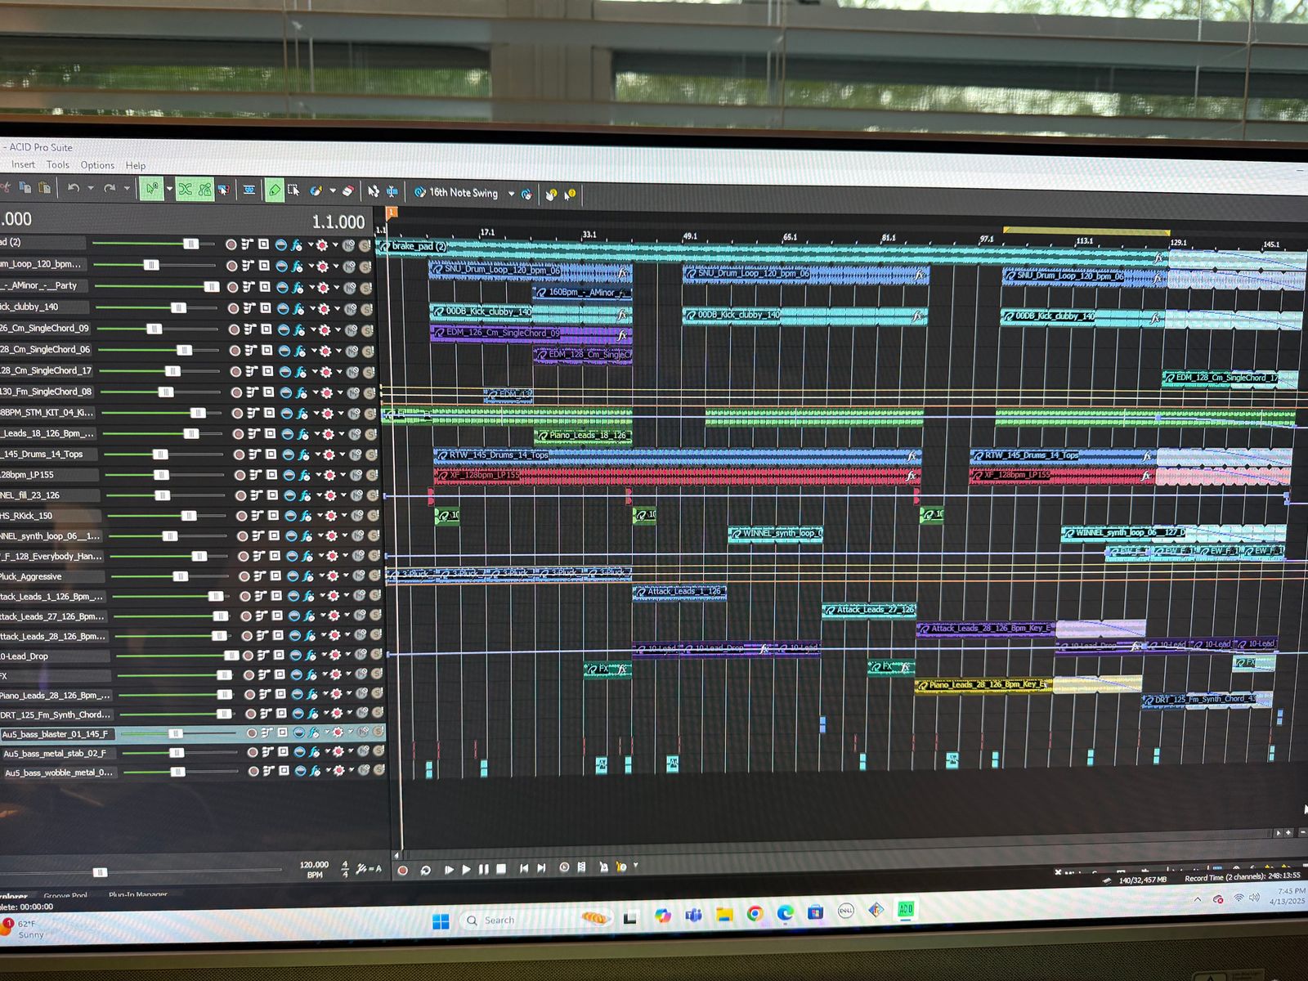The width and height of the screenshot is (1308, 981).
Task: Click the Record button in transport bar
Action: 402,871
